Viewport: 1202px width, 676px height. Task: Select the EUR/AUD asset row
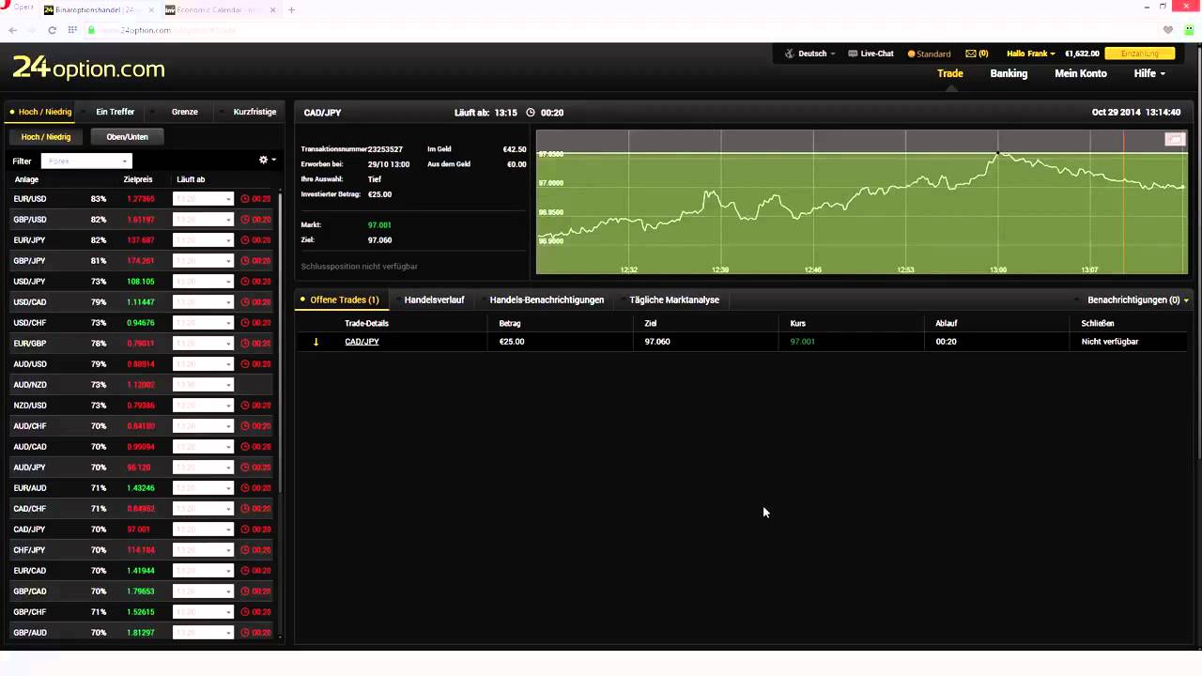(x=141, y=488)
